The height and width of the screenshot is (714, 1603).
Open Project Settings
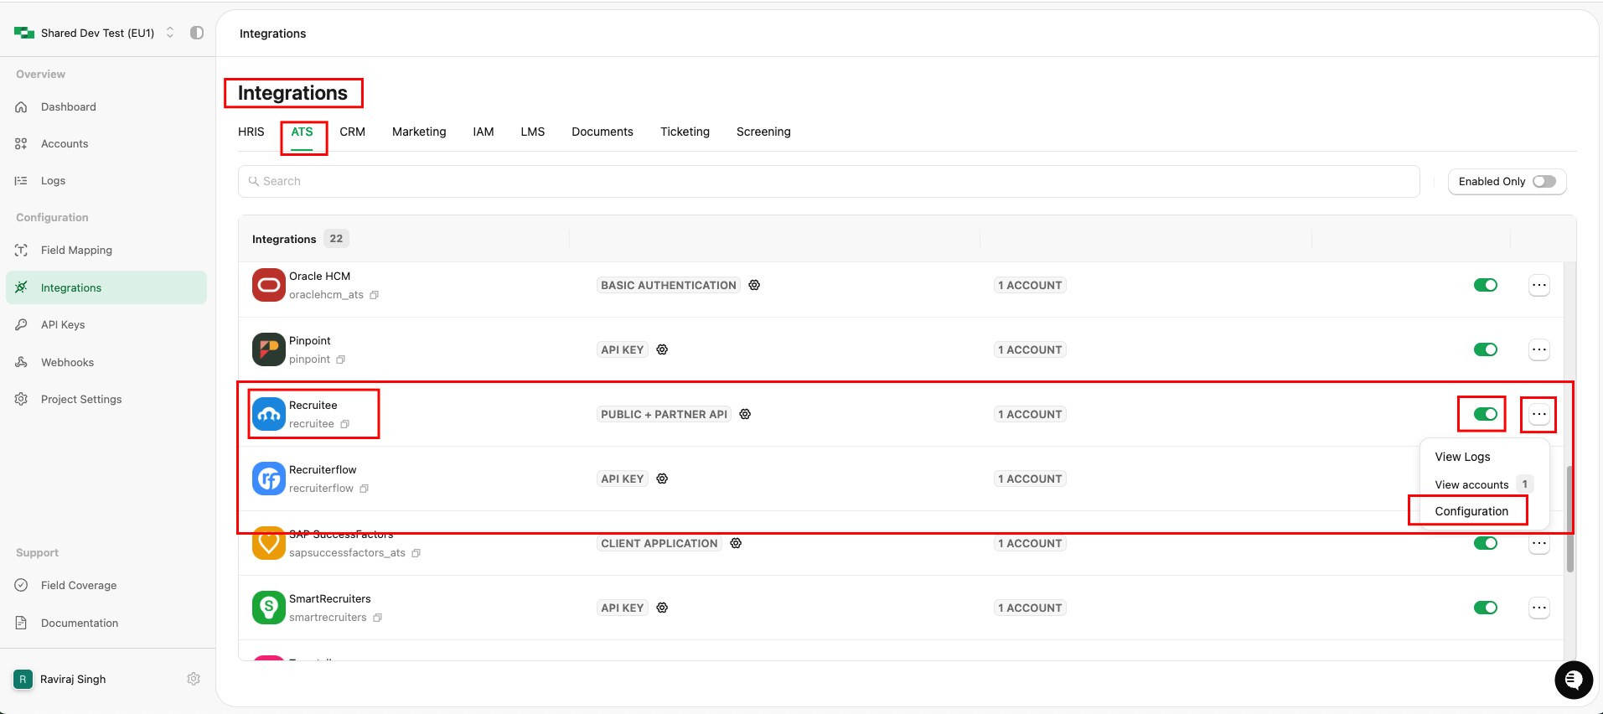click(81, 399)
